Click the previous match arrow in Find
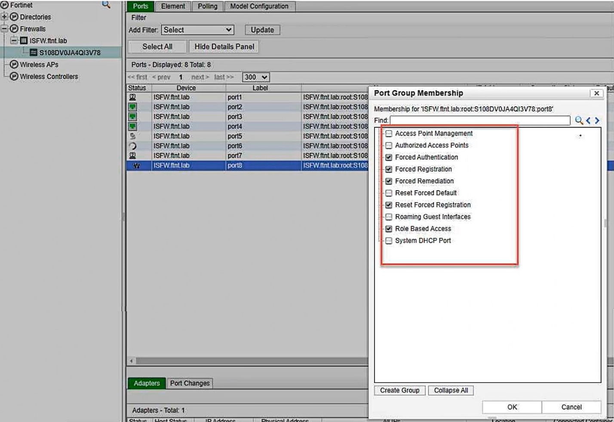614x422 pixels. point(588,121)
